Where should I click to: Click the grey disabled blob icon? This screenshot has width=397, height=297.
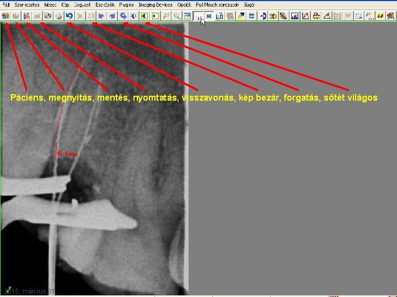(230, 16)
